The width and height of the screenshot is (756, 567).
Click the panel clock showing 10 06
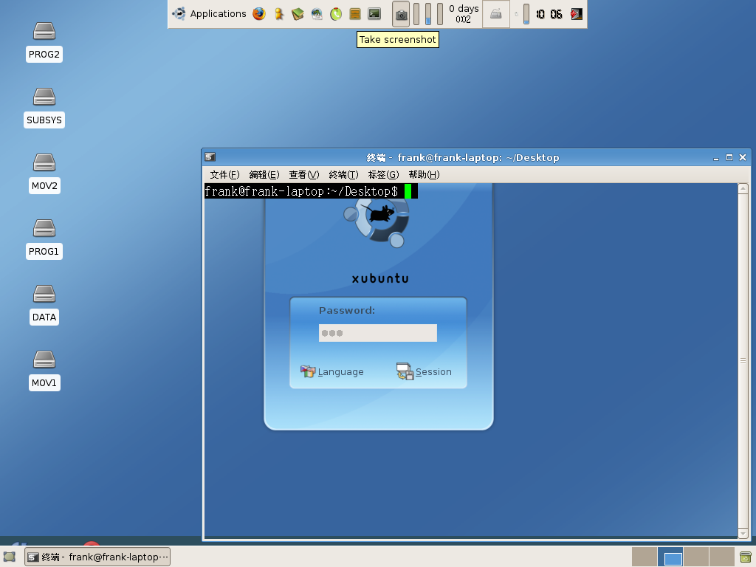pyautogui.click(x=549, y=14)
